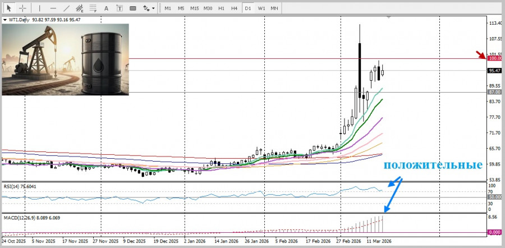Select the cursor arrow tool
This screenshot has width=505, height=248.
(8, 8)
